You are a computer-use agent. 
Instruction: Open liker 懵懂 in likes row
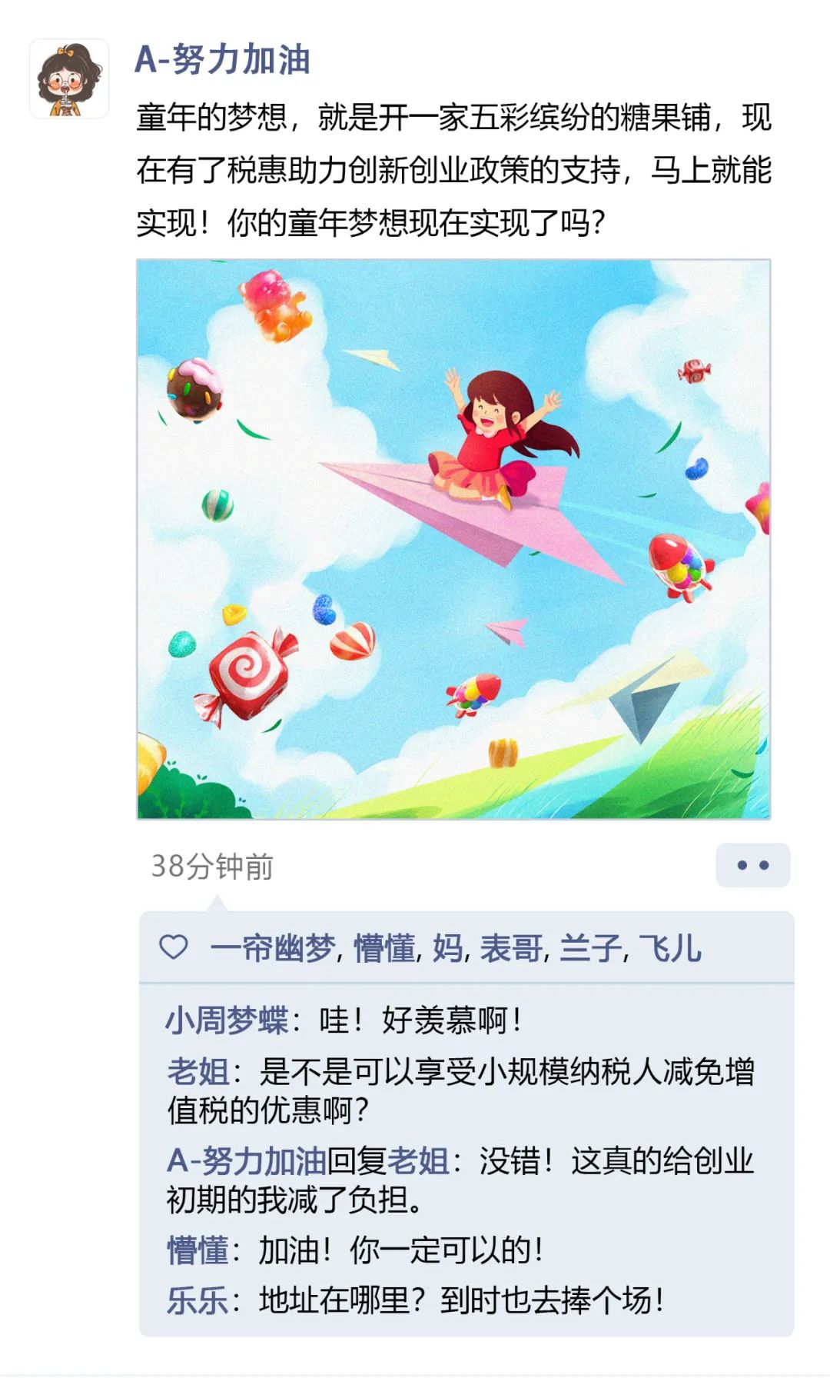click(384, 947)
